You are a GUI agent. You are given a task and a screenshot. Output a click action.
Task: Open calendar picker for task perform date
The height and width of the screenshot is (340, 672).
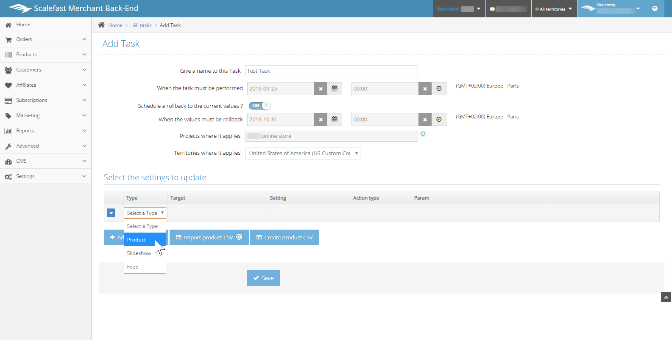click(x=334, y=89)
